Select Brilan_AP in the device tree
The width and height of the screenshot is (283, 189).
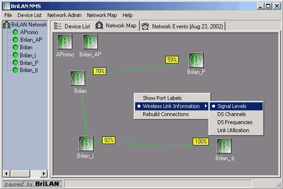point(31,40)
